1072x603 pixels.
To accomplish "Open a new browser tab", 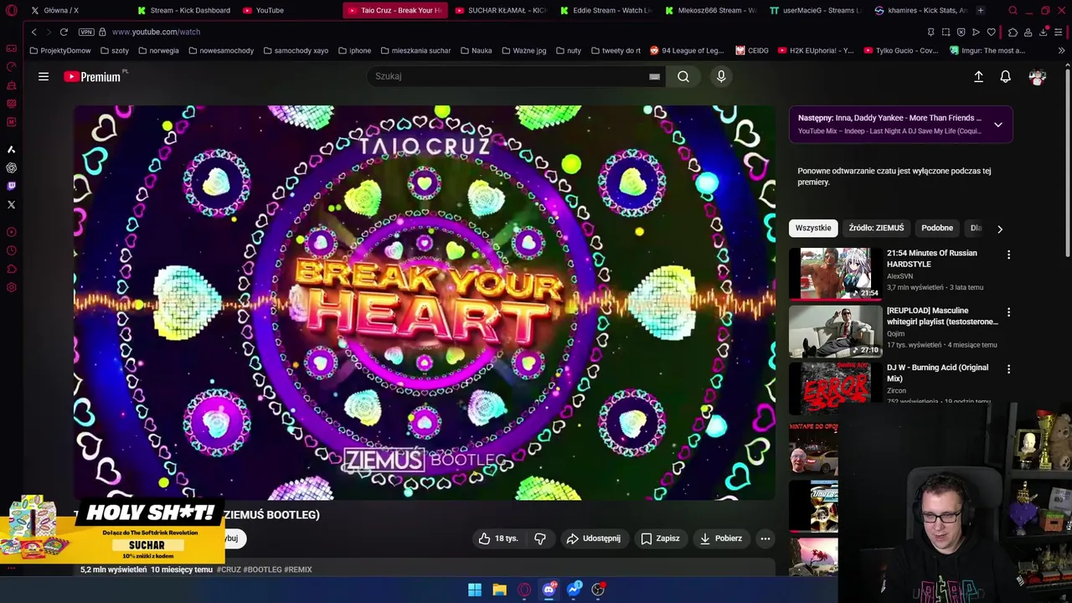I will tap(981, 10).
